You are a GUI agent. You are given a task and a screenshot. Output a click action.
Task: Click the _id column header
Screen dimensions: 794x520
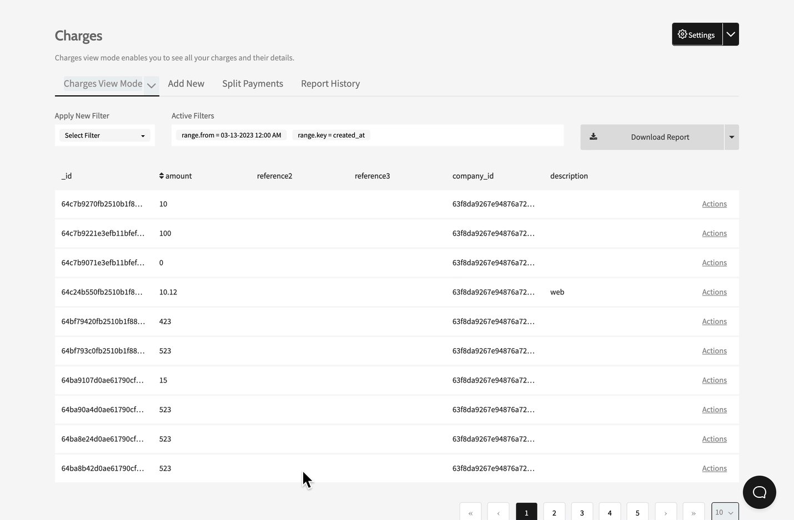(x=67, y=176)
